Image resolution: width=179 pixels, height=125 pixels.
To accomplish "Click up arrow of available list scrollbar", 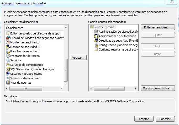I will pos(66,27).
